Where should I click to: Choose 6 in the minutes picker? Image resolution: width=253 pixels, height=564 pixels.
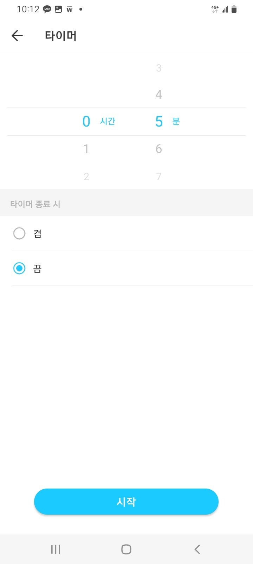click(x=159, y=149)
